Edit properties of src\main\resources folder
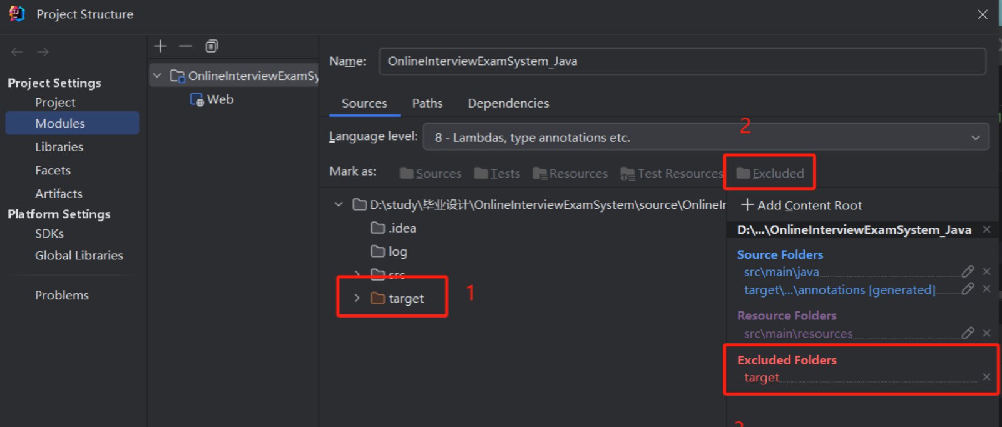Image resolution: width=1002 pixels, height=427 pixels. click(968, 333)
